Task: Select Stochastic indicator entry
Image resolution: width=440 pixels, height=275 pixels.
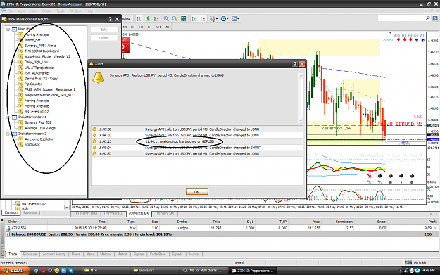Action: pos(32,145)
